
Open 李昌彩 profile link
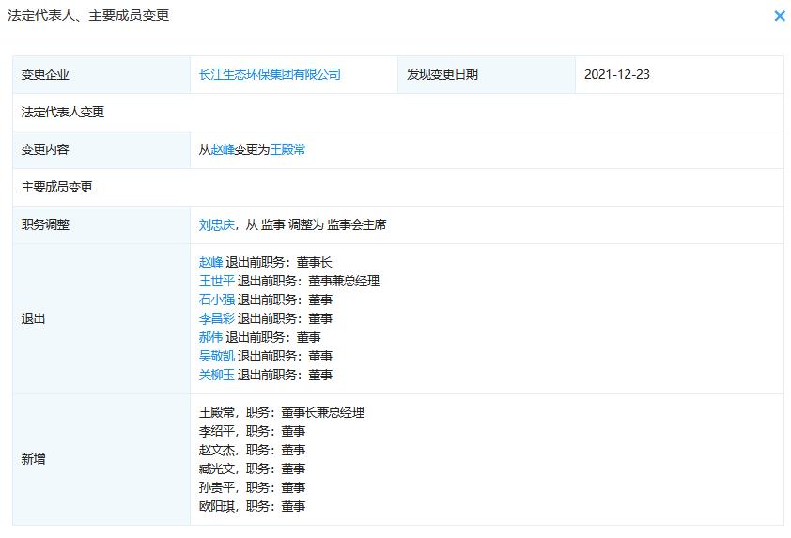click(x=217, y=318)
